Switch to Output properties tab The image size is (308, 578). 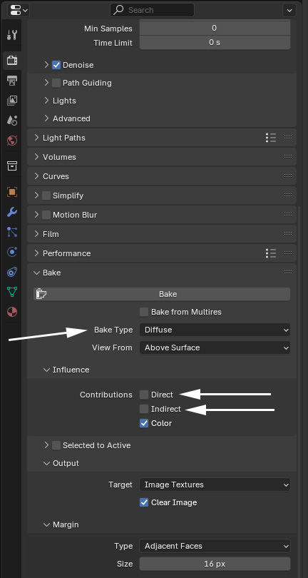coord(12,81)
